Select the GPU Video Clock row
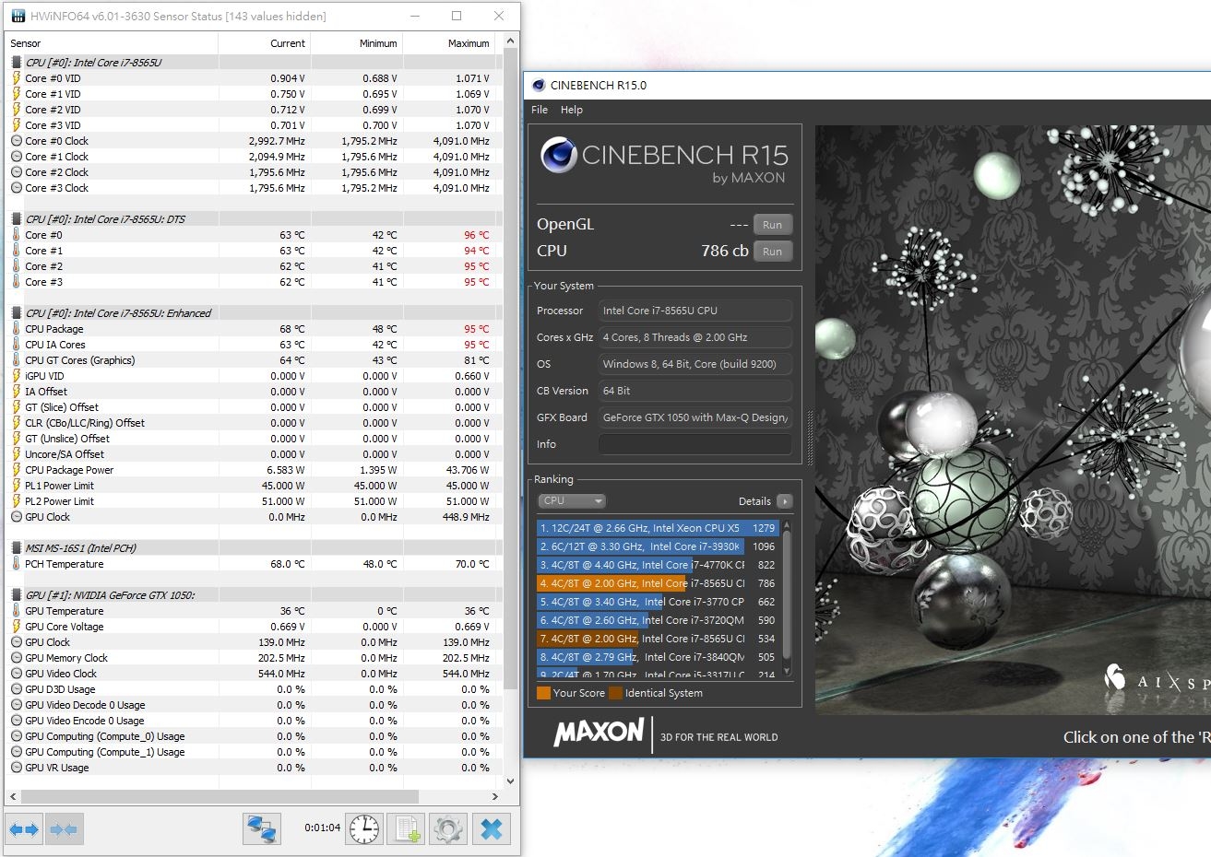This screenshot has height=857, width=1211. tap(252, 674)
